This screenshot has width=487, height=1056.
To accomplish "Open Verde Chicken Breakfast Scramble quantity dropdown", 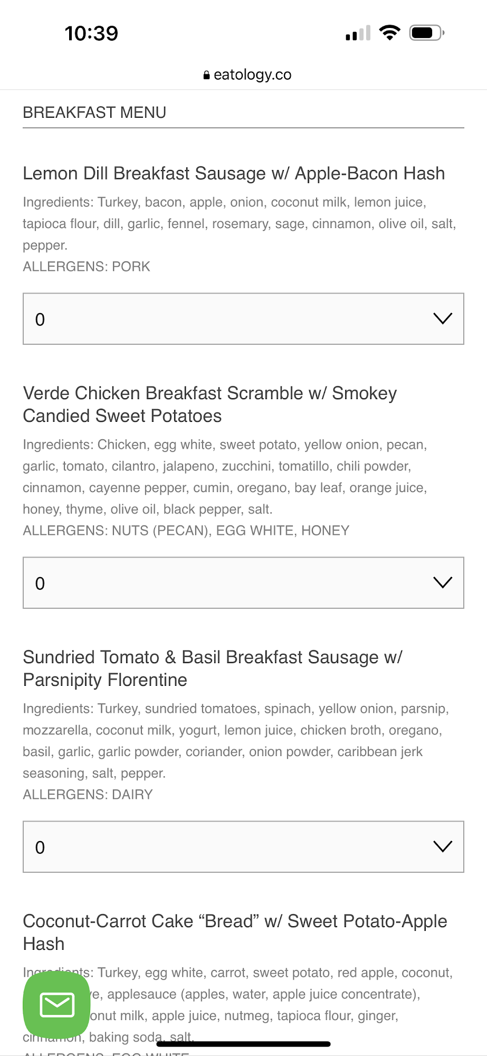I will [x=243, y=583].
